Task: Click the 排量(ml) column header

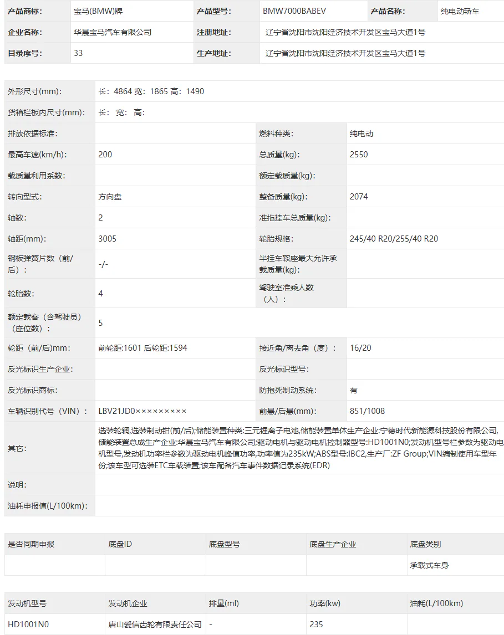Action: click(223, 603)
